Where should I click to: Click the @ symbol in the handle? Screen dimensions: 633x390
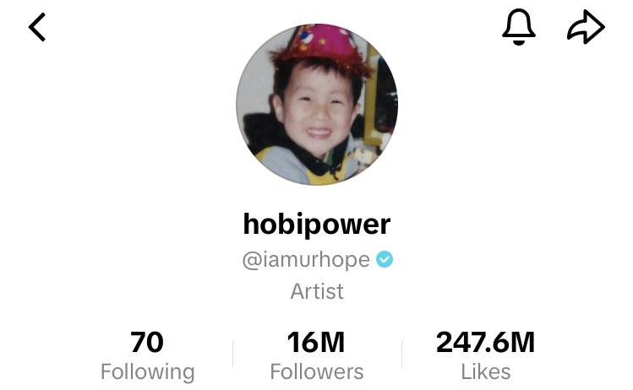253,260
